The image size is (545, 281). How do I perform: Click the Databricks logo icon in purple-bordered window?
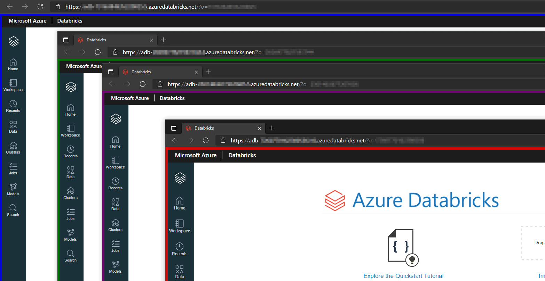pyautogui.click(x=116, y=119)
